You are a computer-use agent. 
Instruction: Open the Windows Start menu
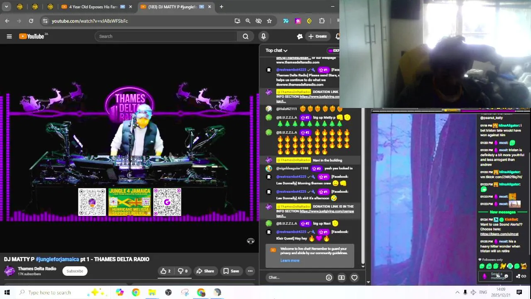[x=7, y=292]
